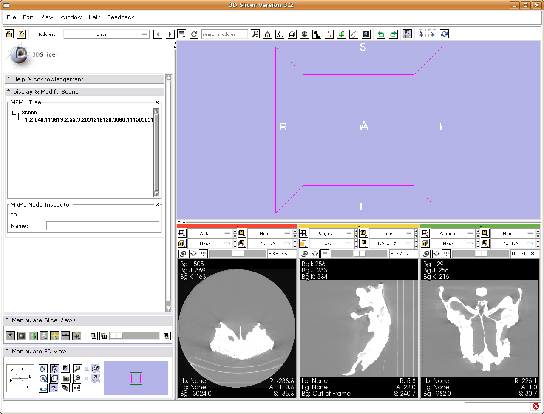This screenshot has height=414, width=544.
Task: Open the Data tree module icon
Action: [x=280, y=34]
